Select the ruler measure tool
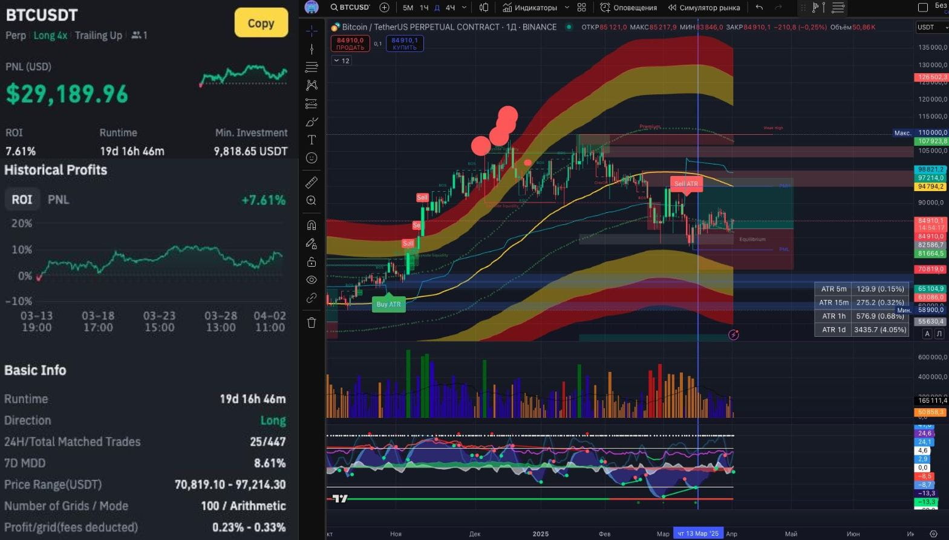The width and height of the screenshot is (949, 540). pos(311,182)
